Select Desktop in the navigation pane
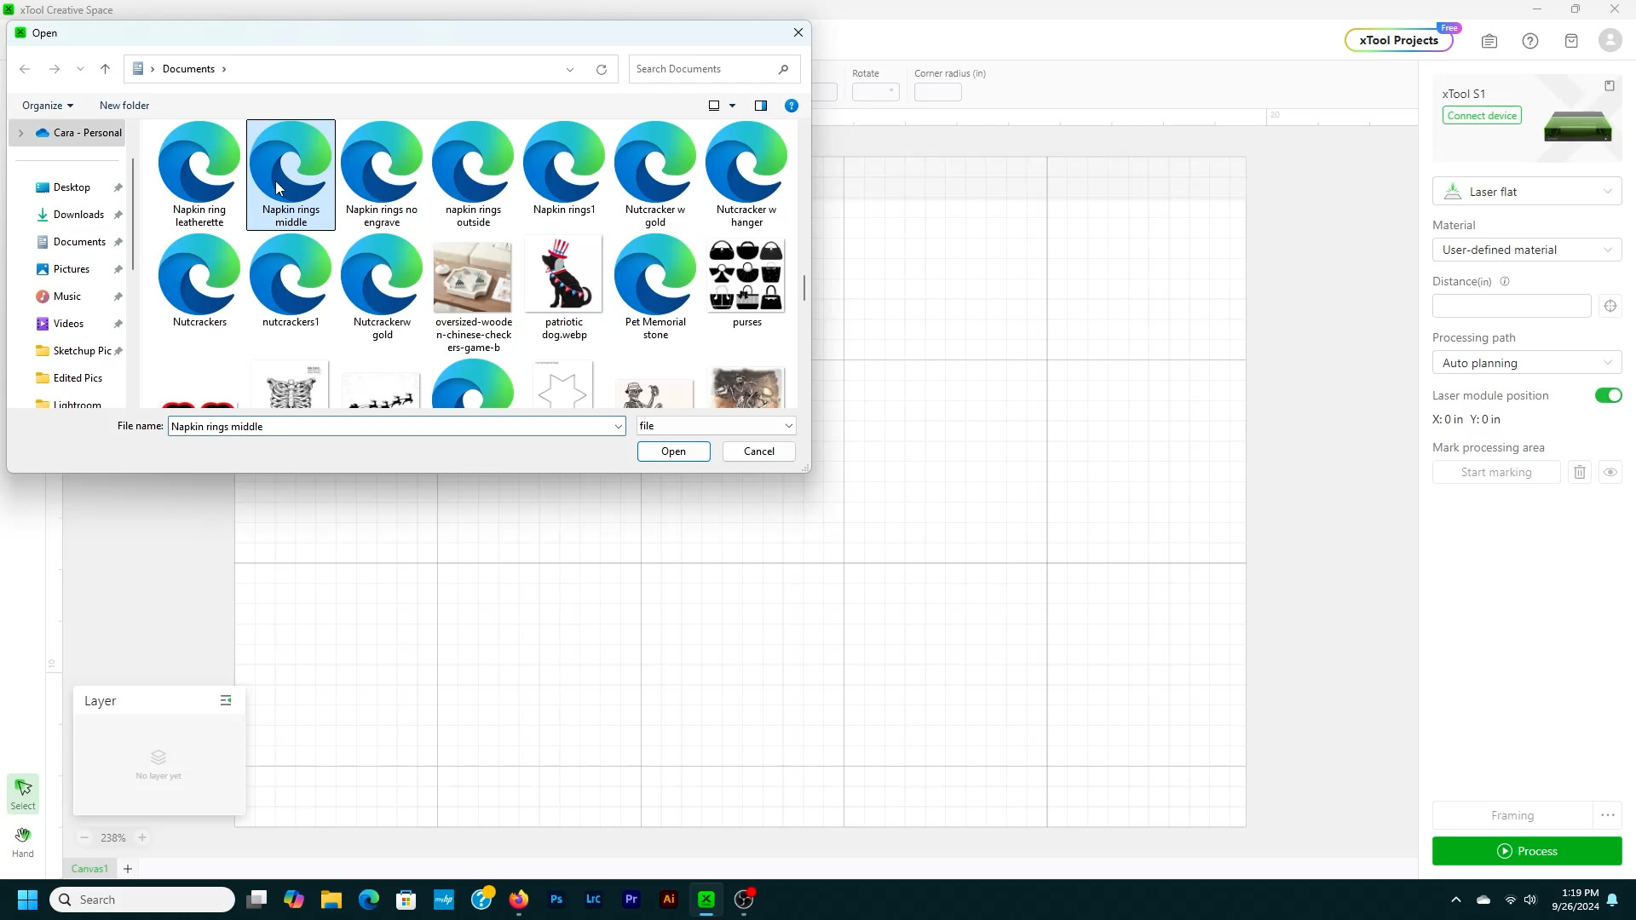1636x920 pixels. pyautogui.click(x=72, y=187)
